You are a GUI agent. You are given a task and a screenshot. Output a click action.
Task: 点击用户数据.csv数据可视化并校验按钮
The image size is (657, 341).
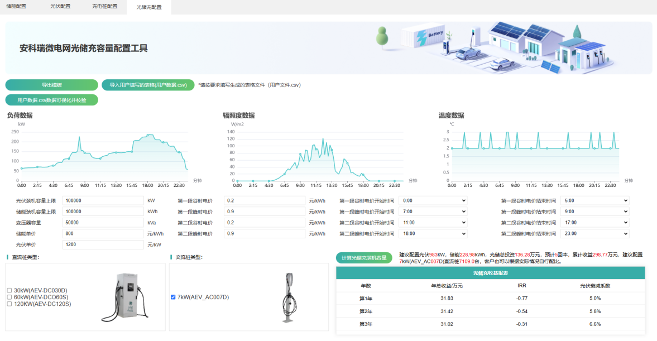[x=52, y=99]
